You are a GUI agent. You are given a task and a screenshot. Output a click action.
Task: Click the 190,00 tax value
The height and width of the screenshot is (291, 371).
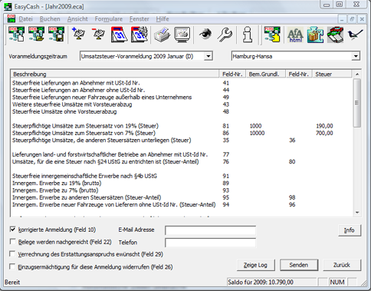point(324,126)
